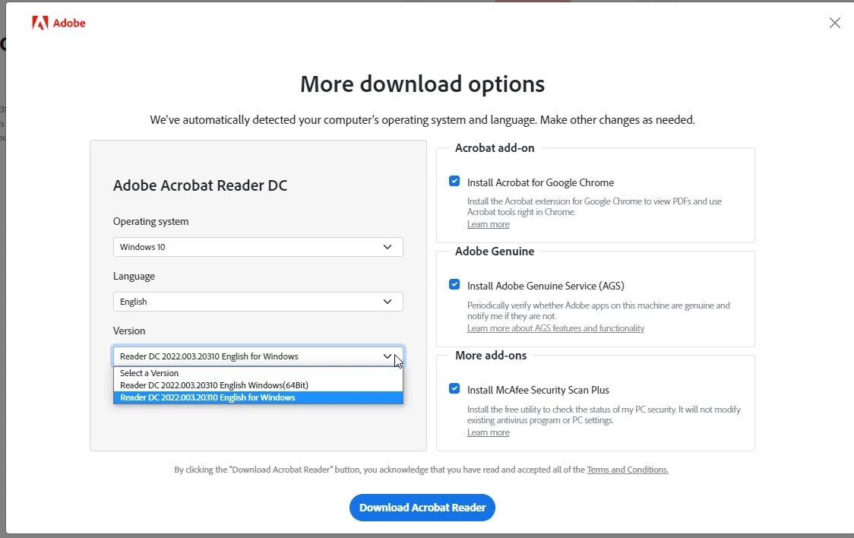The height and width of the screenshot is (538, 854).
Task: Close the download options dialog
Action: (x=834, y=23)
